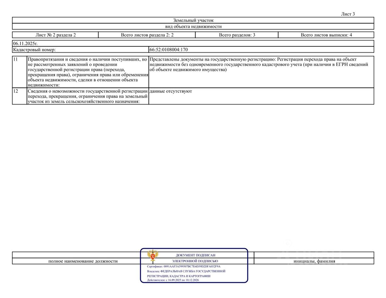The image size is (386, 298).
Task: Select 'Лист № 2 раздела 2' cell
Action: pos(55,35)
